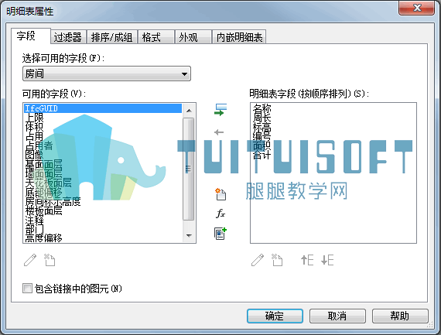
Task: Open the 排序/成组 tab
Action: (x=112, y=37)
